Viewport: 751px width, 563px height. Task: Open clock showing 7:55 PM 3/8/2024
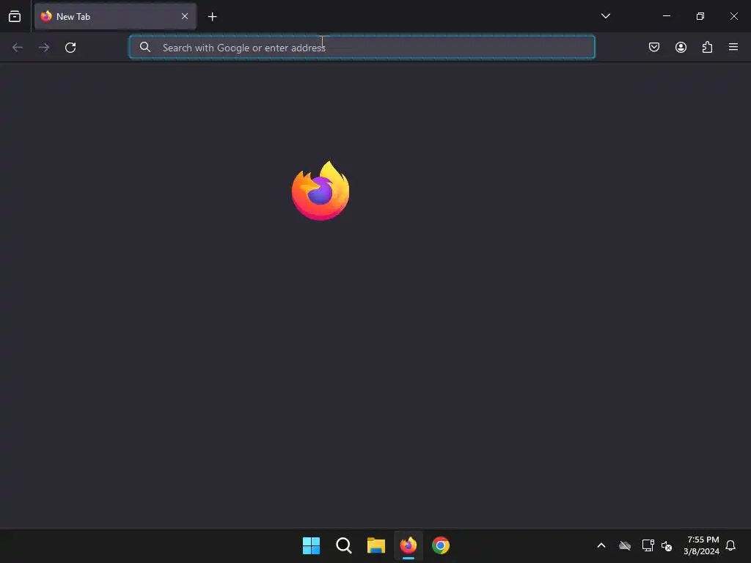pos(702,545)
